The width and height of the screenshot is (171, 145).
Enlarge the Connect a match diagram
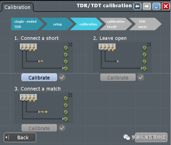[70, 95]
